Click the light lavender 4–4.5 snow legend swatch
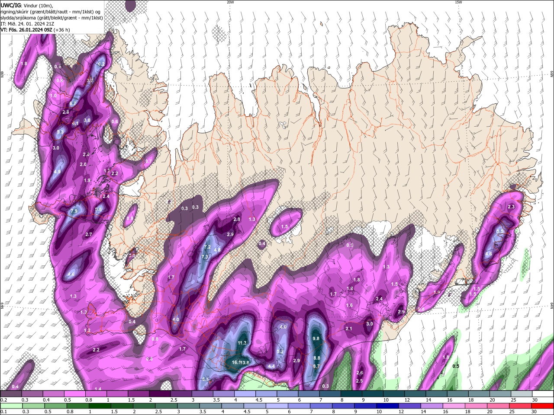This screenshot has width=554, height=415. click(x=245, y=394)
